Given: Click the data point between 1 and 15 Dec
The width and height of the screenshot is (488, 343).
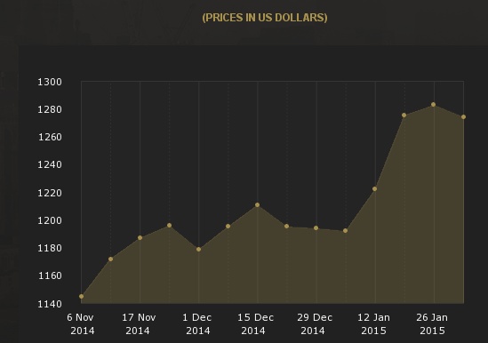Looking at the screenshot, I should coord(228,227).
